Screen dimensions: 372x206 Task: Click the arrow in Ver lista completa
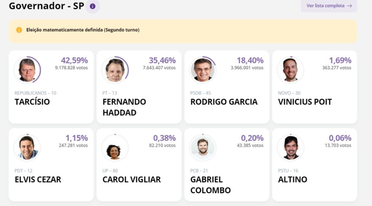(x=349, y=6)
